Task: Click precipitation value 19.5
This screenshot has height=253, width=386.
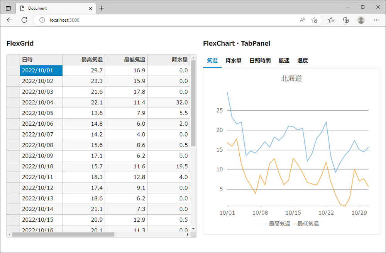Action: 169,166
